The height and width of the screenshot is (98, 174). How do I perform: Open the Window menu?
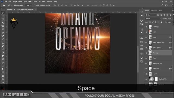tap(49, 2)
